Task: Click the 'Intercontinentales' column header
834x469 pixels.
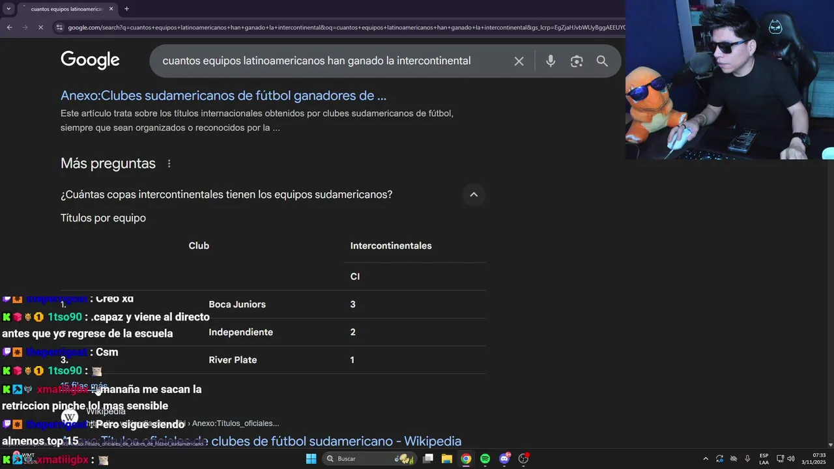Action: click(391, 246)
